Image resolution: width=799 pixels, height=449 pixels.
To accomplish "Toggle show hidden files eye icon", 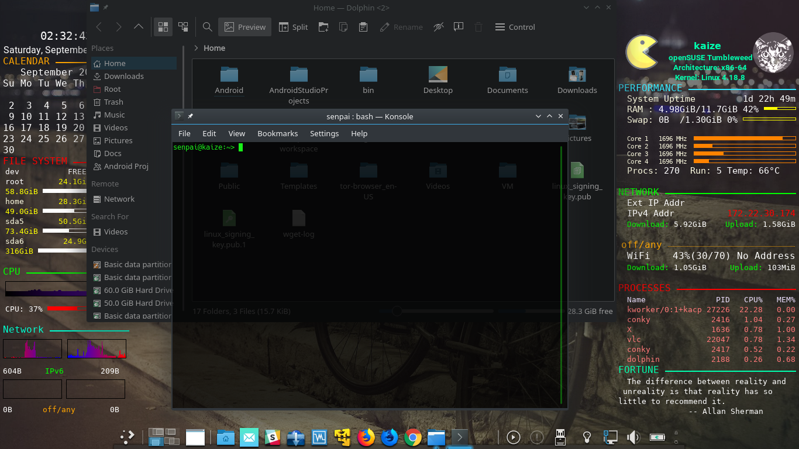I will (438, 27).
